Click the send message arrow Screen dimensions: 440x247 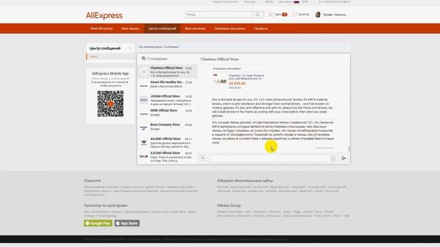[344, 158]
